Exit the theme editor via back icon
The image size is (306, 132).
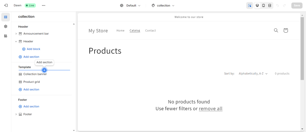[x=6, y=6]
